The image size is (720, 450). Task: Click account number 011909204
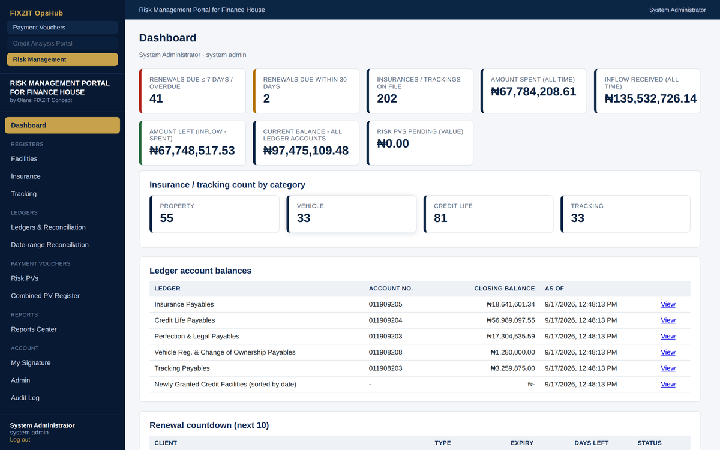click(386, 320)
